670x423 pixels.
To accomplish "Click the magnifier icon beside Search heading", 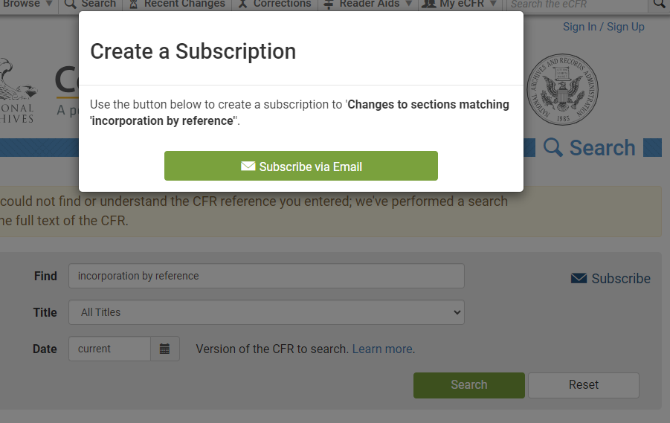I will 553,147.
